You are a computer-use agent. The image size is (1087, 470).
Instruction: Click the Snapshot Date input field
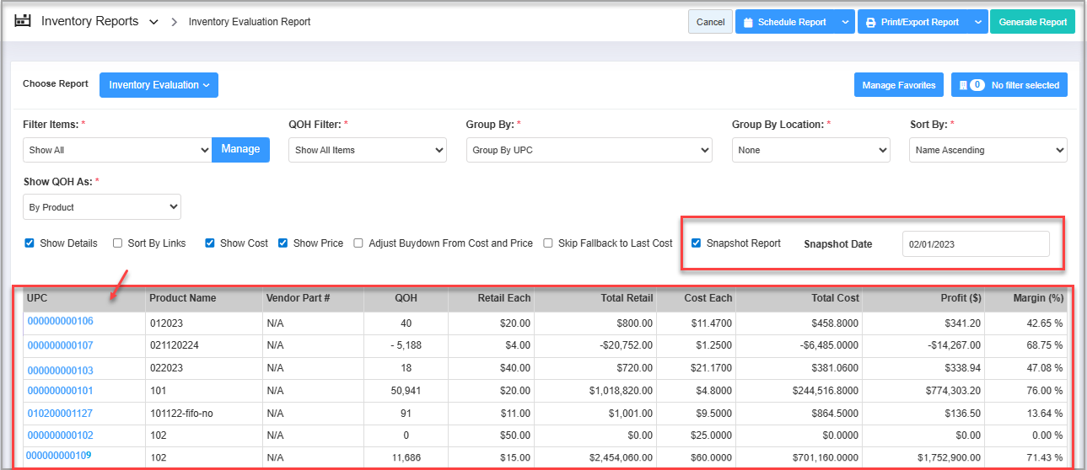[x=975, y=244]
